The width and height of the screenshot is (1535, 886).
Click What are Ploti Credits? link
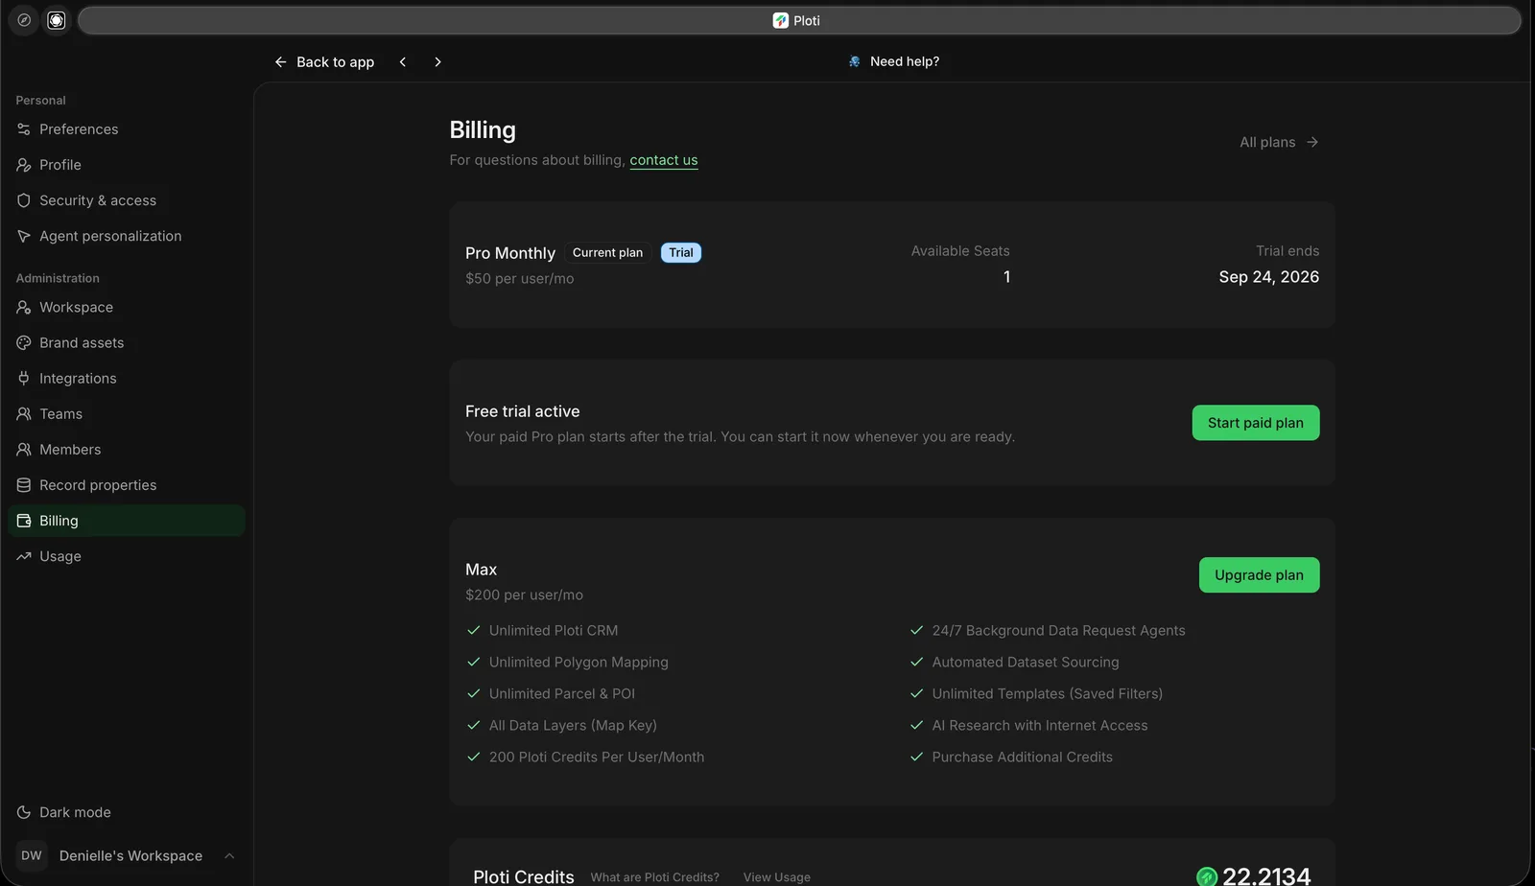click(655, 877)
